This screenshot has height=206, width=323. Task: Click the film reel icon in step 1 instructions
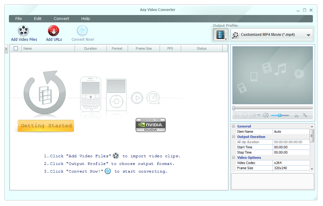tap(116, 156)
